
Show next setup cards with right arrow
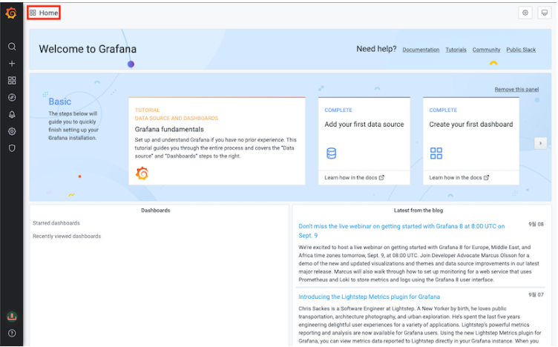tap(540, 143)
